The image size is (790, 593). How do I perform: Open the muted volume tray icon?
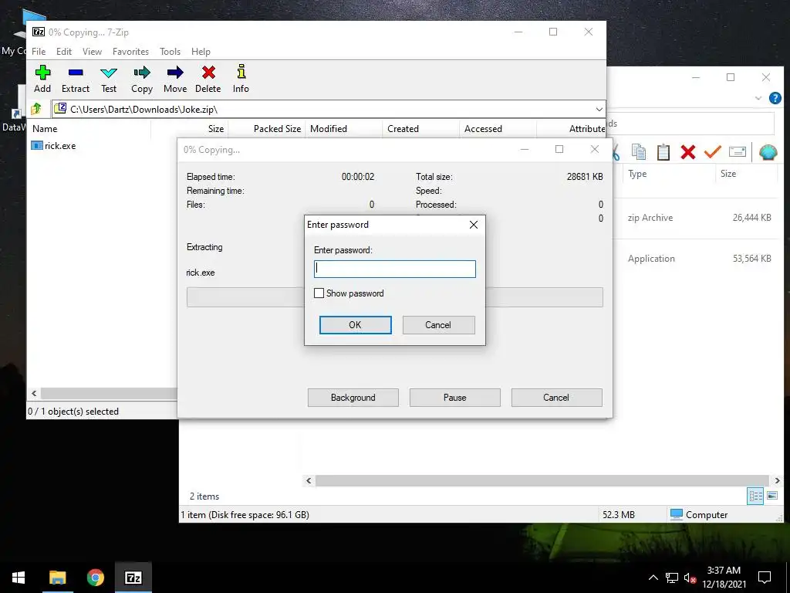pyautogui.click(x=690, y=578)
